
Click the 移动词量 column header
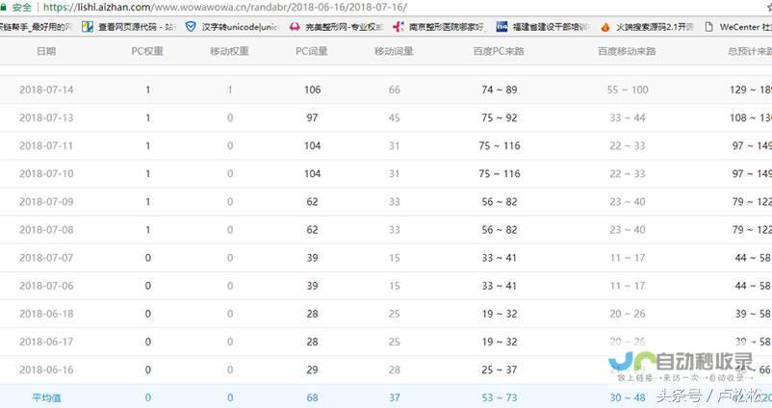click(394, 51)
